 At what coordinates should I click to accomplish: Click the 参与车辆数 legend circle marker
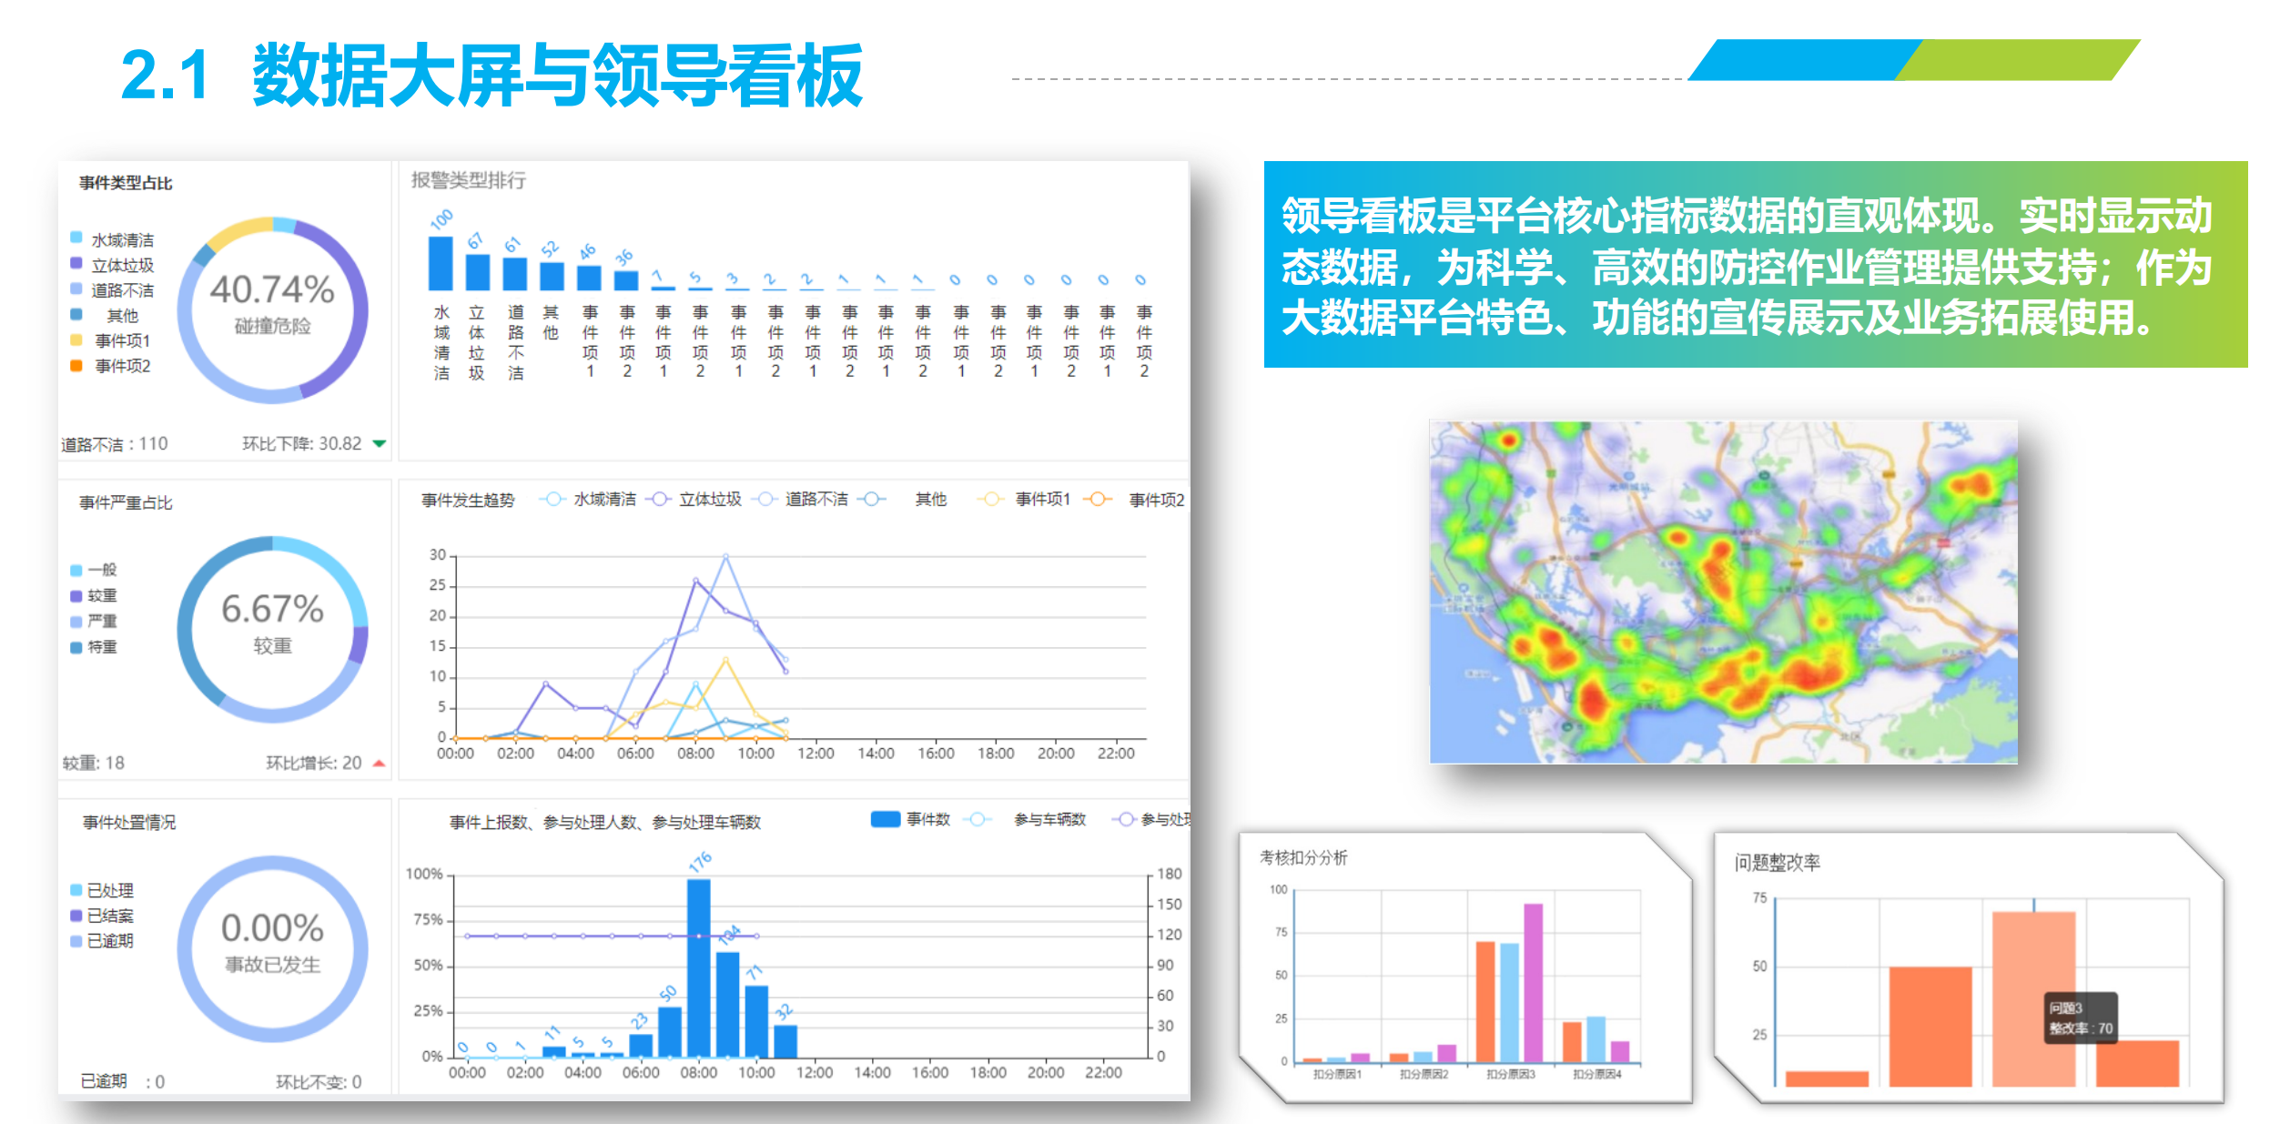[x=977, y=819]
